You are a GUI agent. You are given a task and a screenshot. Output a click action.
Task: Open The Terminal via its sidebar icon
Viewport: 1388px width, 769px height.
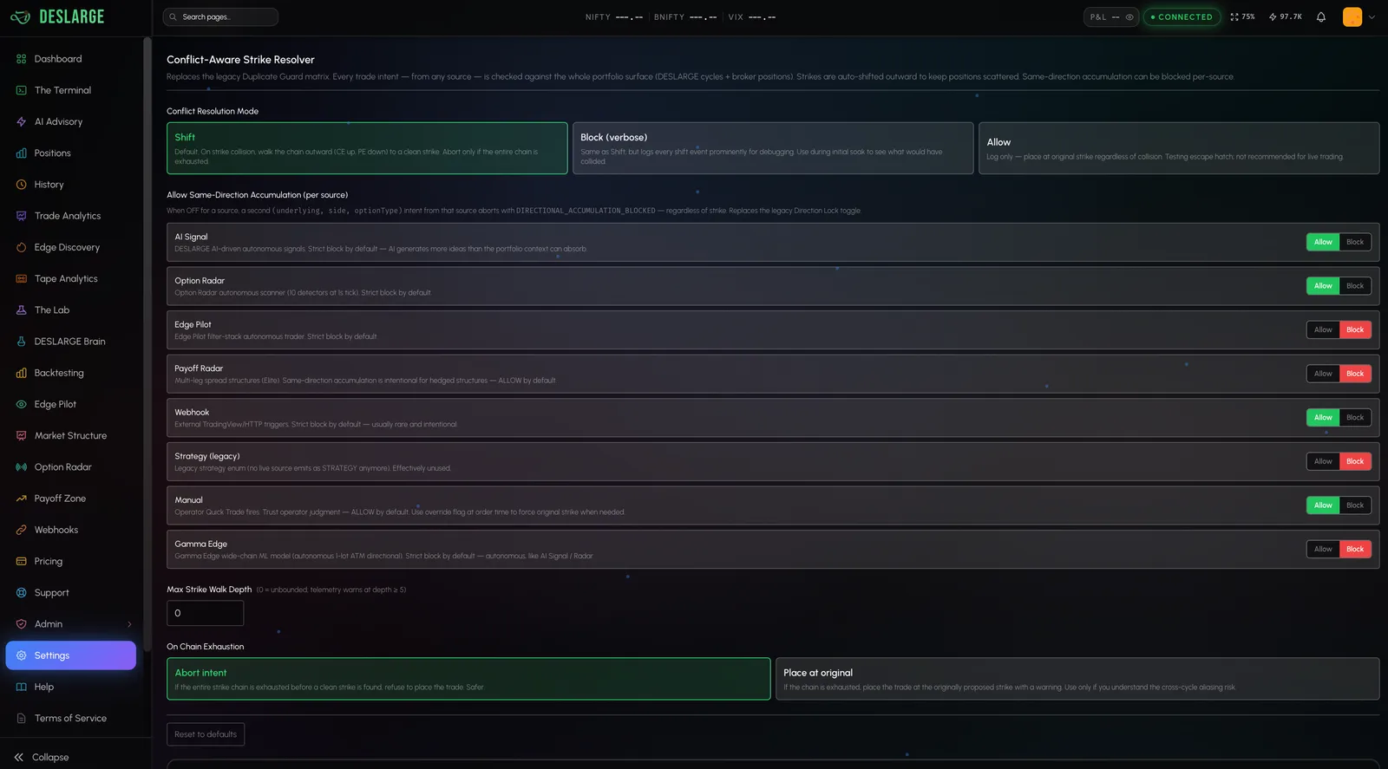pos(22,90)
